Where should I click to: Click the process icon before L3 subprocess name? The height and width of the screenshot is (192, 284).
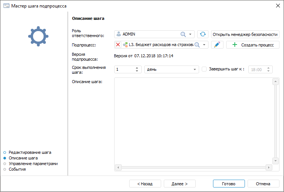point(125,45)
